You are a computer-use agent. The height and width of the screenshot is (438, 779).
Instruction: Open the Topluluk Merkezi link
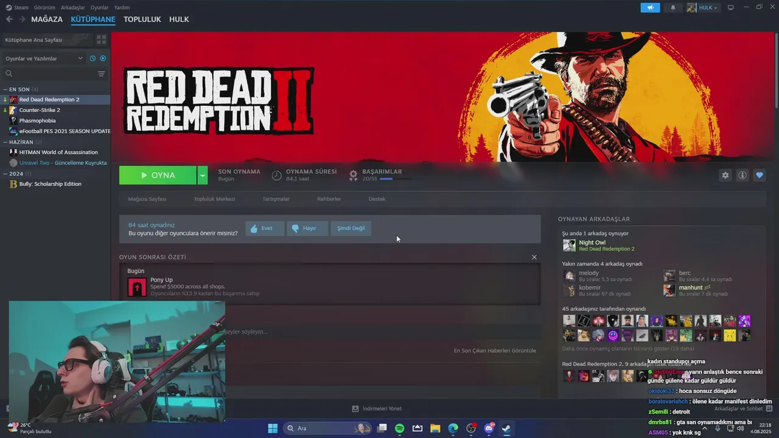coord(214,199)
